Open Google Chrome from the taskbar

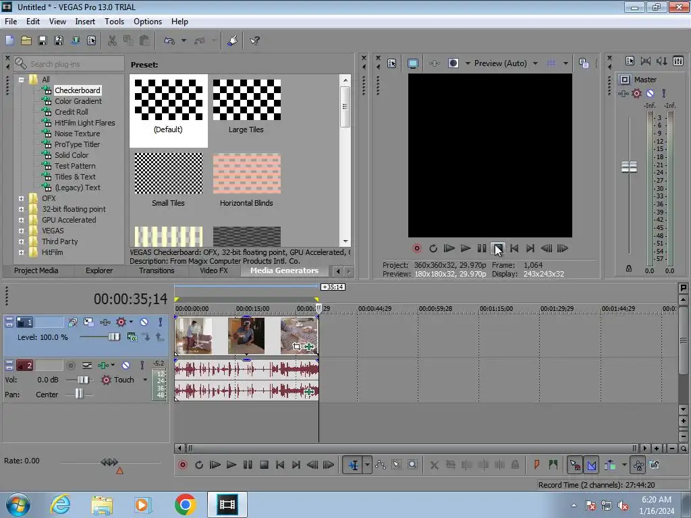[186, 505]
